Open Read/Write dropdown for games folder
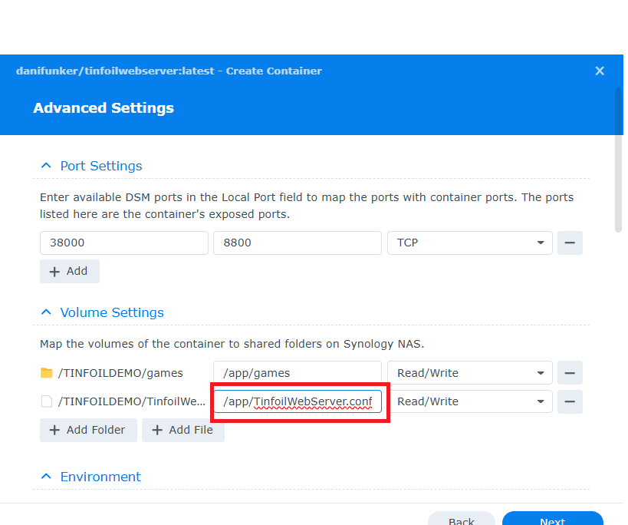 (469, 373)
